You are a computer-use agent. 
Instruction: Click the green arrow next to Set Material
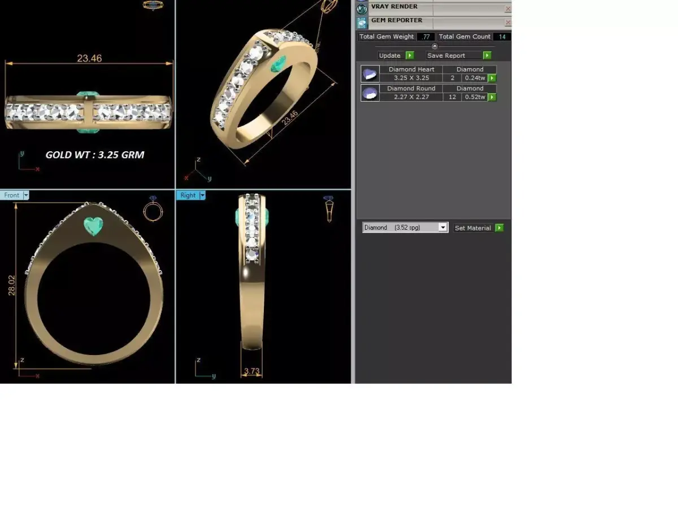pyautogui.click(x=498, y=227)
